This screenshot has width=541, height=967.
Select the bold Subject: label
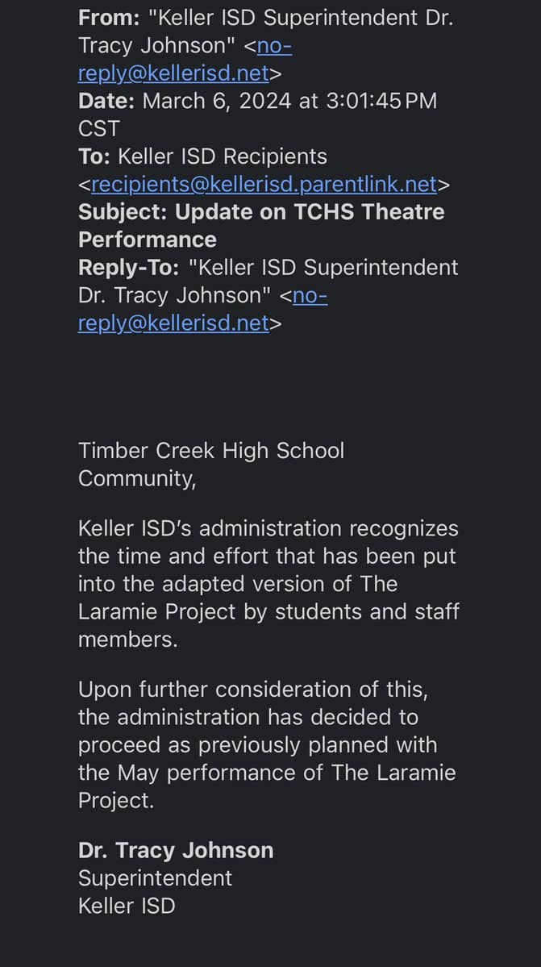(123, 211)
